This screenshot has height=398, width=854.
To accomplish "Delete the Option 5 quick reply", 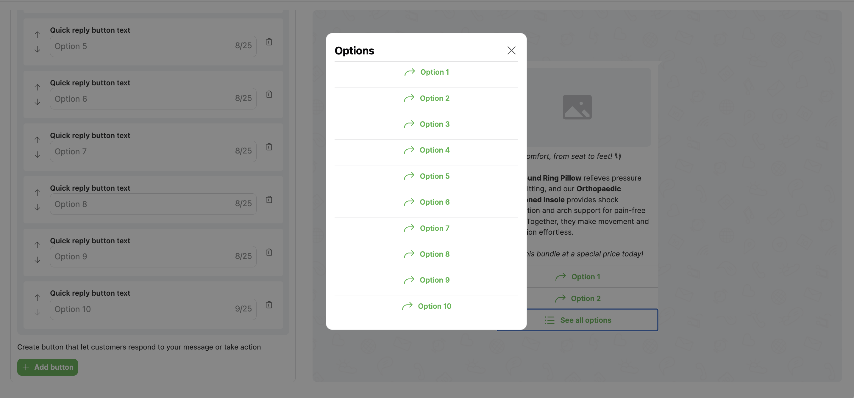I will pos(269,42).
